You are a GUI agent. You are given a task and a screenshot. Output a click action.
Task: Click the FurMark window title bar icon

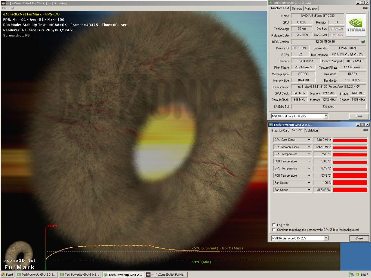point(3,3)
